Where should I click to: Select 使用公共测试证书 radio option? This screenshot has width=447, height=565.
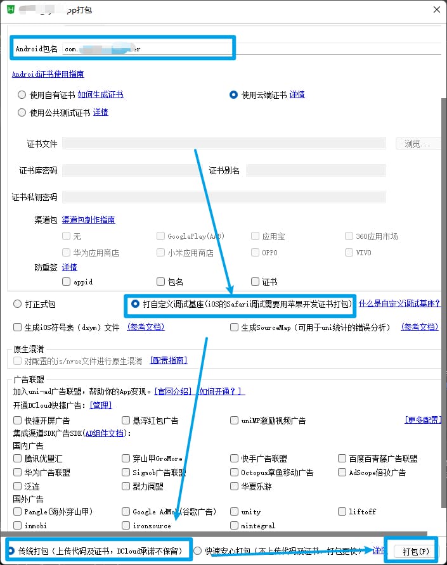(x=22, y=113)
